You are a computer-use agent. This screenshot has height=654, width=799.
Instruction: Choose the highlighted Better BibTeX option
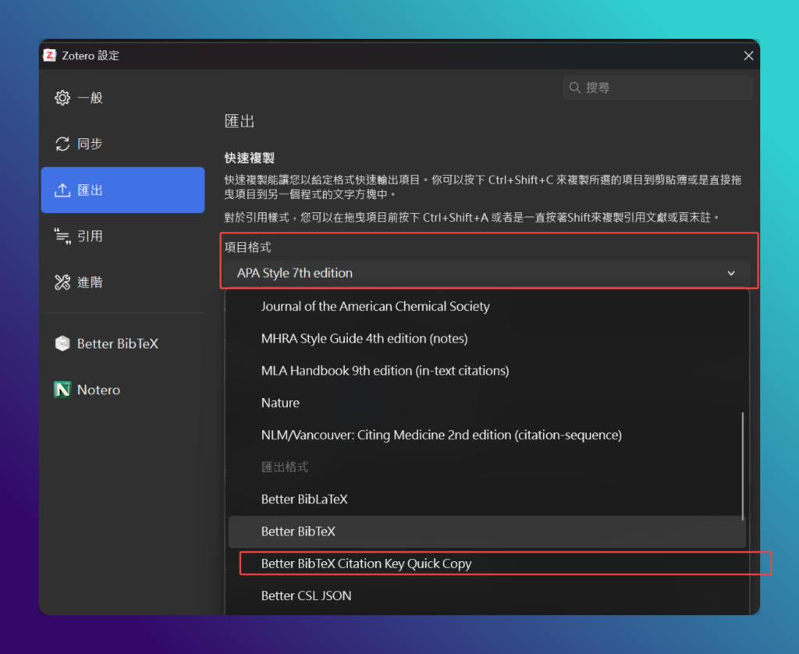[x=487, y=531]
